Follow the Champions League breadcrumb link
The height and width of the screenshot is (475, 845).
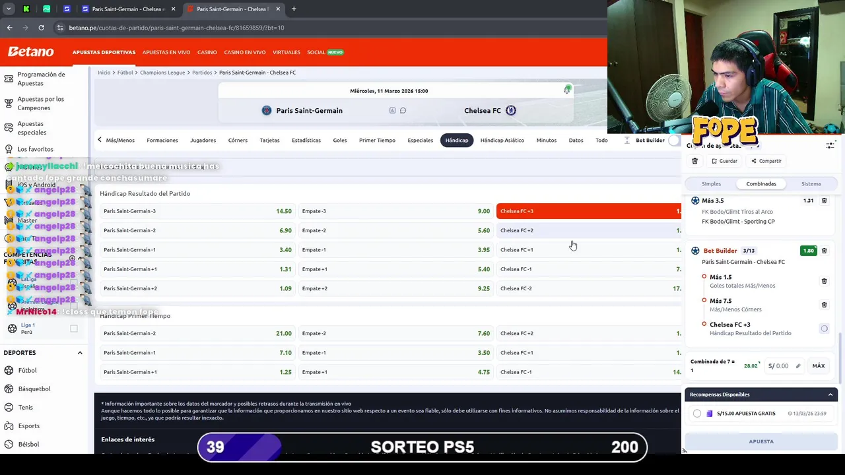[x=162, y=73]
